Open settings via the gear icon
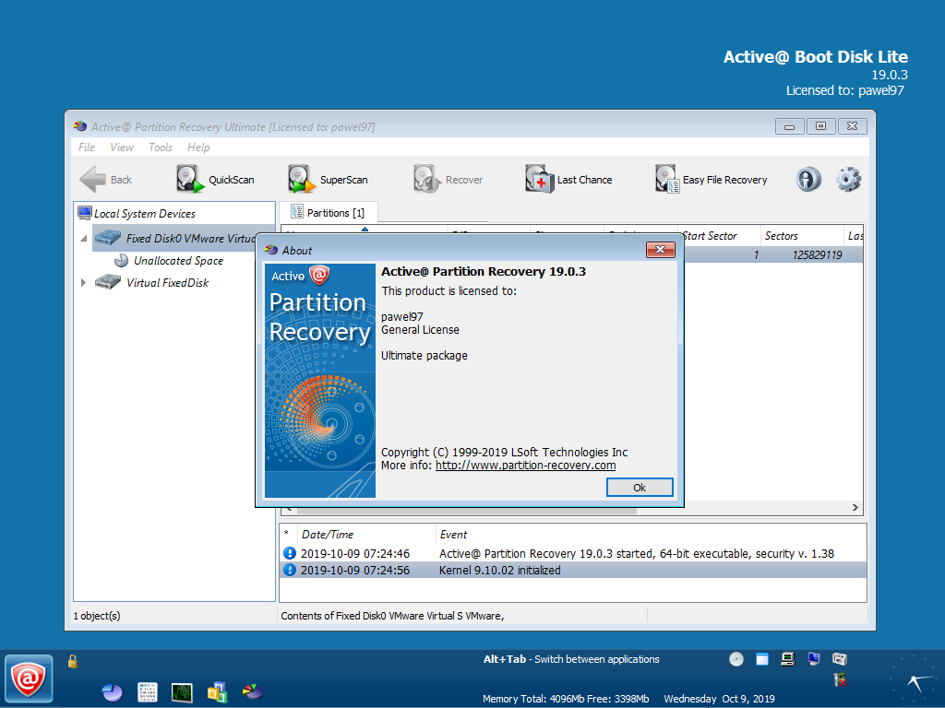The width and height of the screenshot is (945, 708). coord(849,180)
